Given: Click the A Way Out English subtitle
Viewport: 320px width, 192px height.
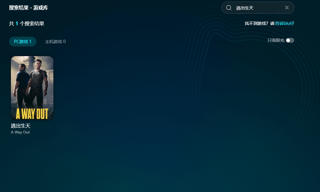Looking at the screenshot, I should click(20, 132).
